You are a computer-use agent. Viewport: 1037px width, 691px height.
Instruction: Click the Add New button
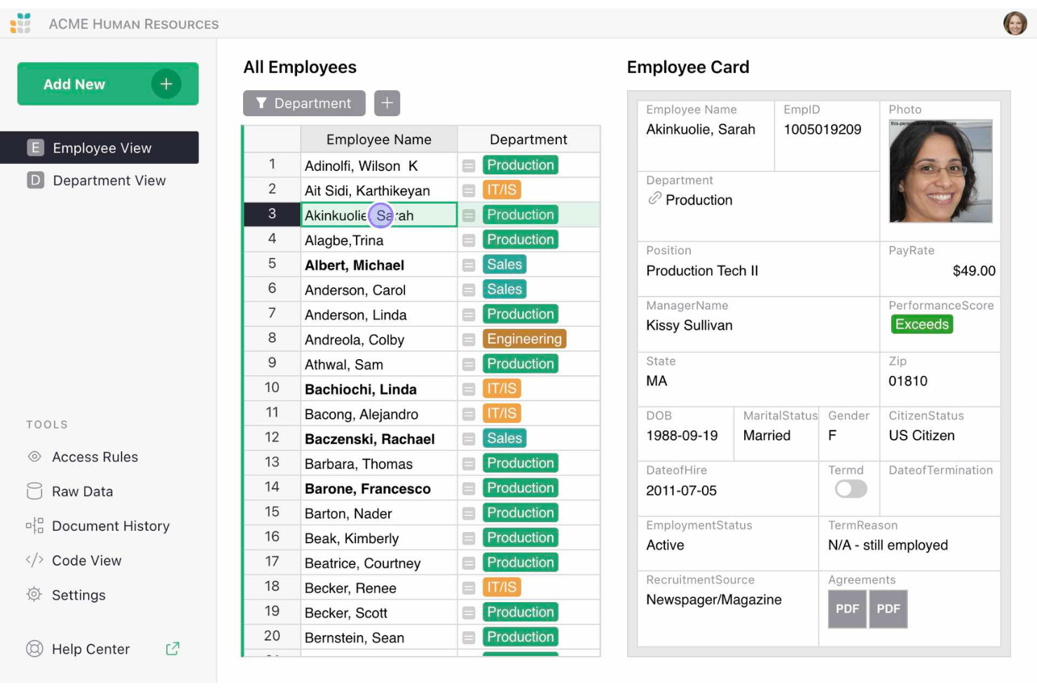pyautogui.click(x=107, y=83)
